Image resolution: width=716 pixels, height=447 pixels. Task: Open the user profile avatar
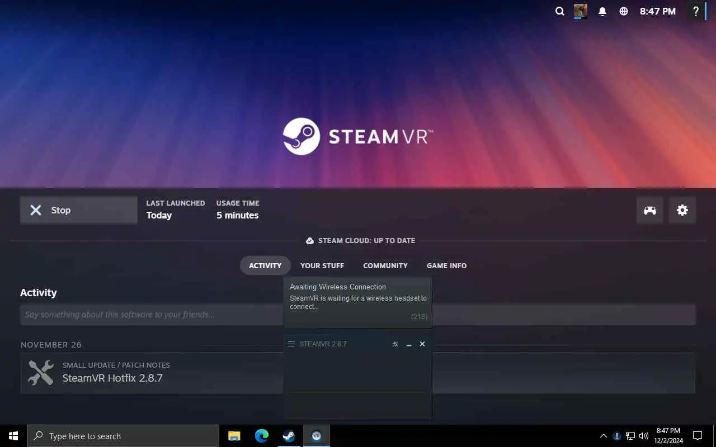pyautogui.click(x=581, y=11)
